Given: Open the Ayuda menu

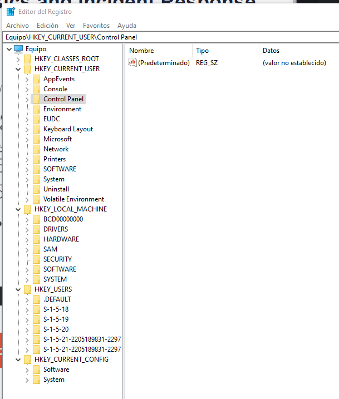Looking at the screenshot, I should point(127,26).
